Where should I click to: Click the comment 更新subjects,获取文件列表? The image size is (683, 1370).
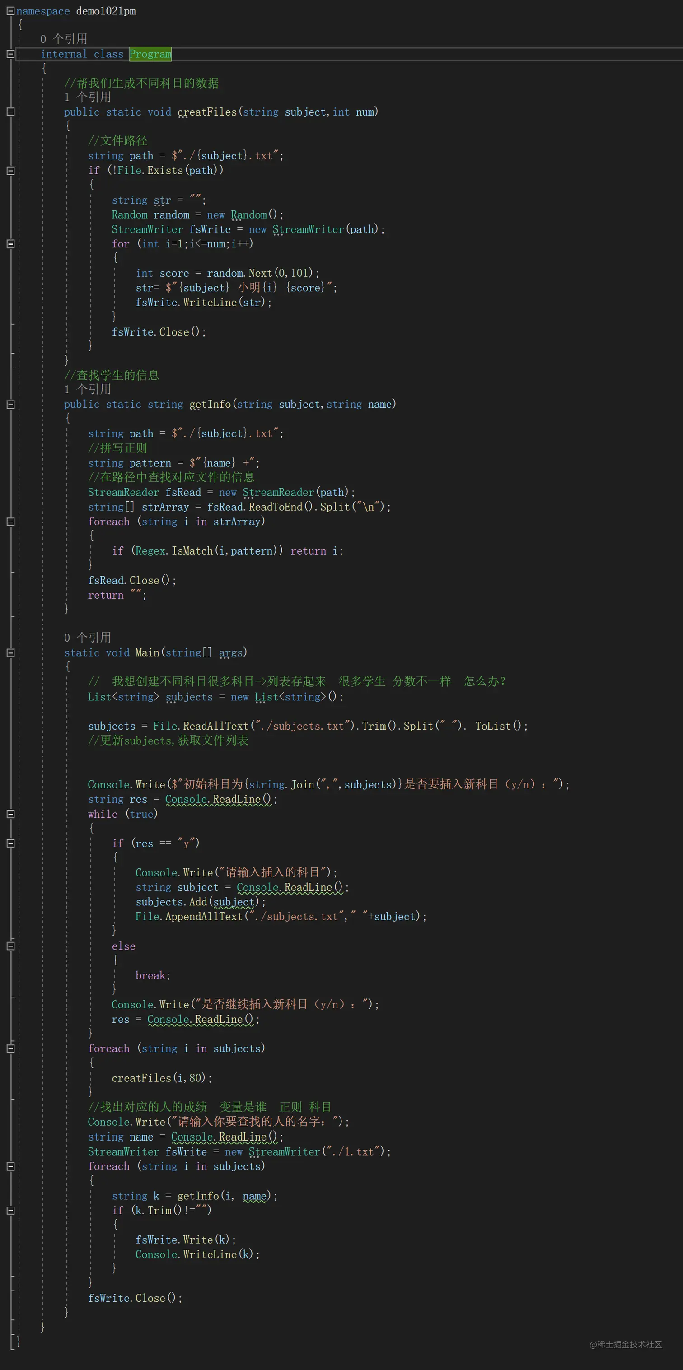[168, 740]
